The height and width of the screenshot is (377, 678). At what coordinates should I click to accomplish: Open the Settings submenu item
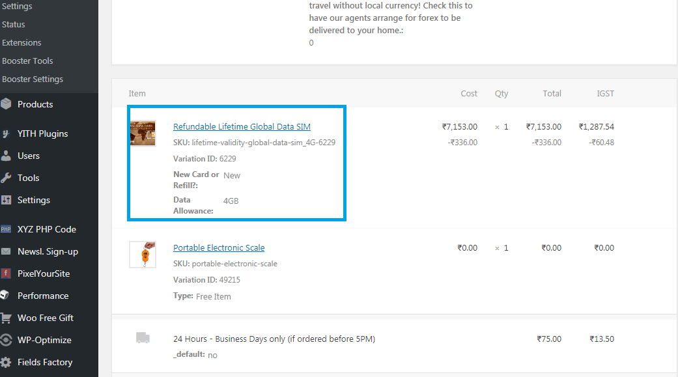click(x=17, y=6)
